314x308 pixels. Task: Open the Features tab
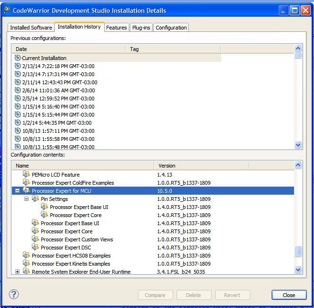[x=117, y=28]
